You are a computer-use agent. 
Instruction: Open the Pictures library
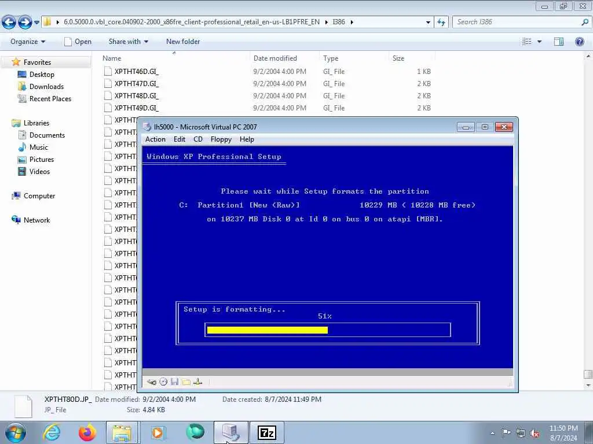coord(42,159)
